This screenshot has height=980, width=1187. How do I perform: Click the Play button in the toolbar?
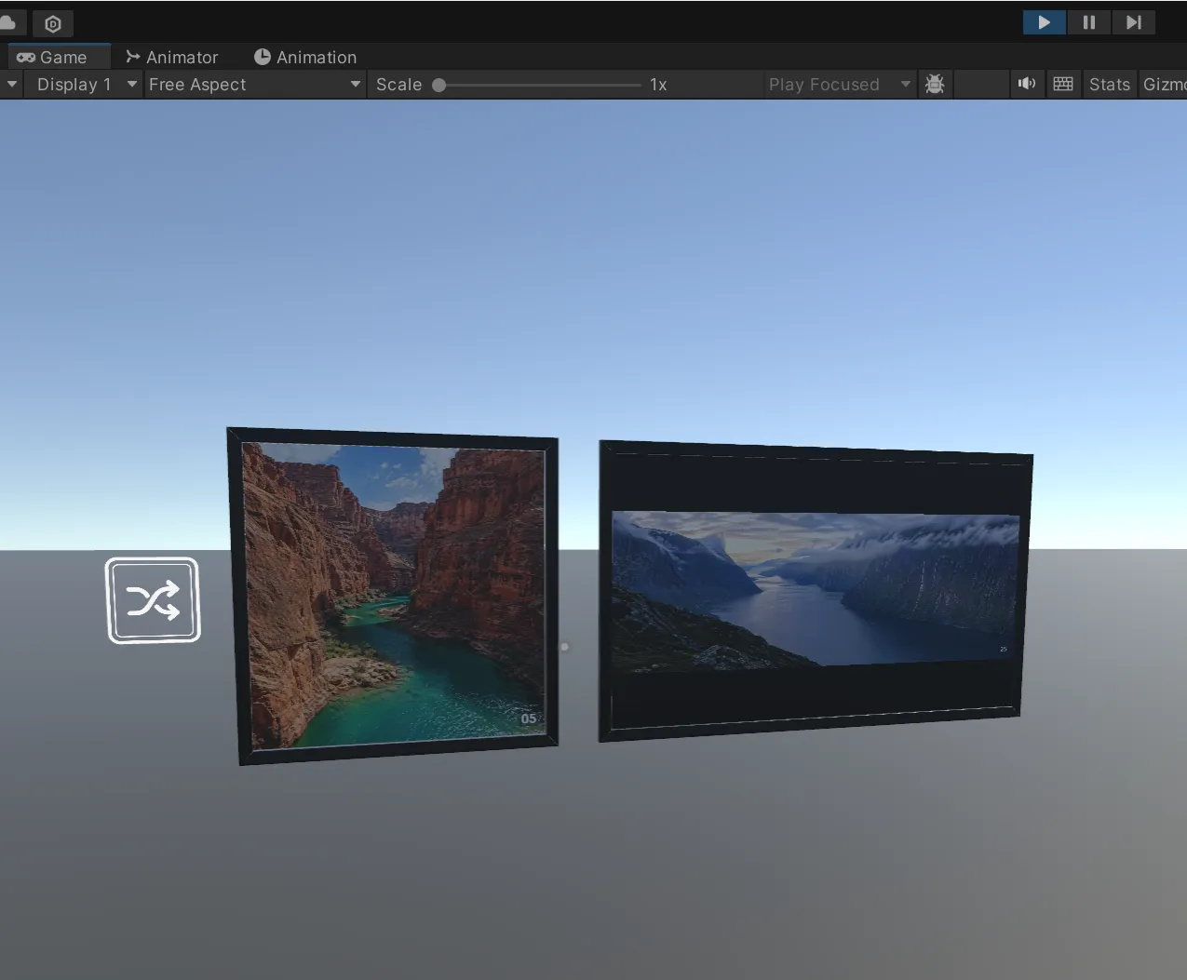pyautogui.click(x=1044, y=22)
